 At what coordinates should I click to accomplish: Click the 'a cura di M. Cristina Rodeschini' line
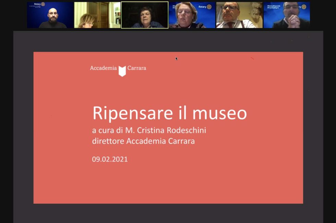coord(149,131)
